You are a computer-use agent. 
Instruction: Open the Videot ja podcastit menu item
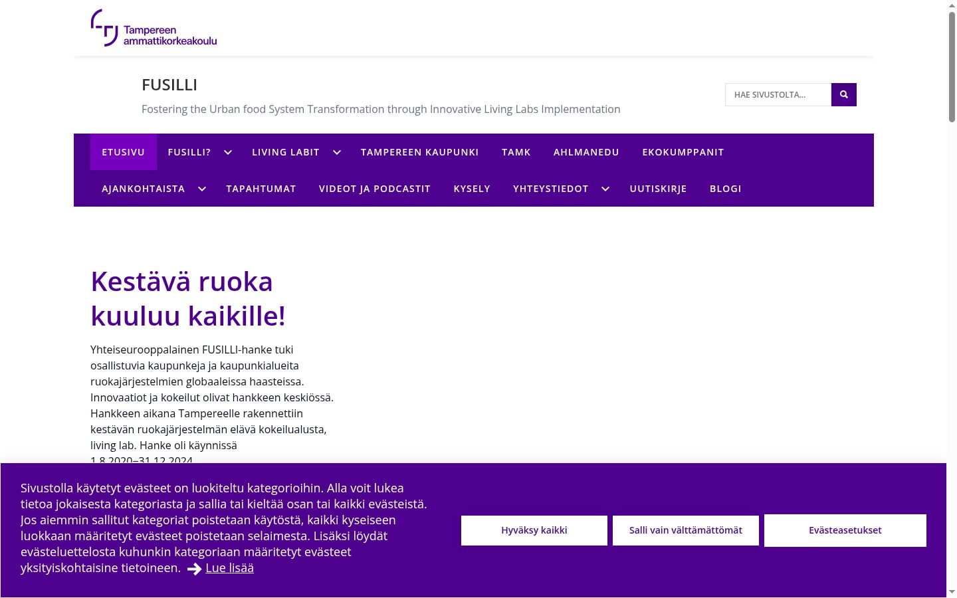click(x=375, y=189)
